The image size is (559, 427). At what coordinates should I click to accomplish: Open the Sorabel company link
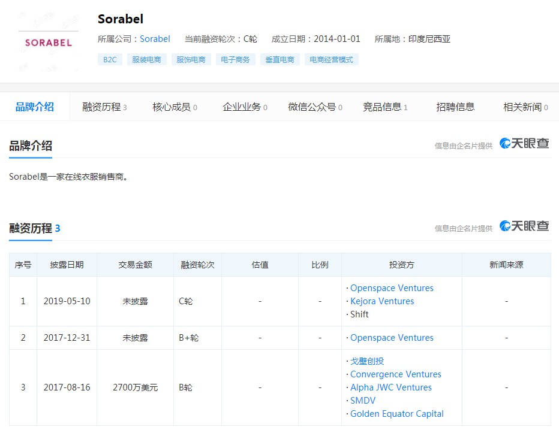(155, 39)
